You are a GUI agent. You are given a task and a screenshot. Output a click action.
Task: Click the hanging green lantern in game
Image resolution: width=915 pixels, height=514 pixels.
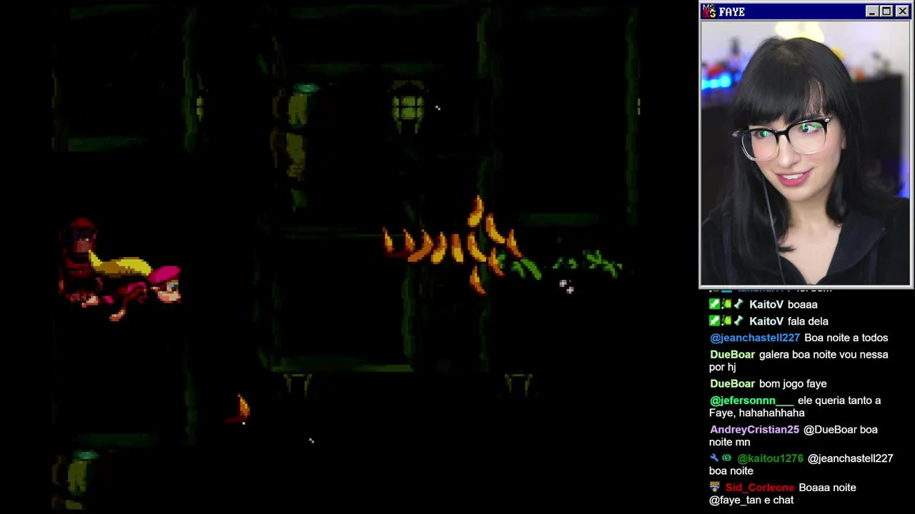[408, 107]
